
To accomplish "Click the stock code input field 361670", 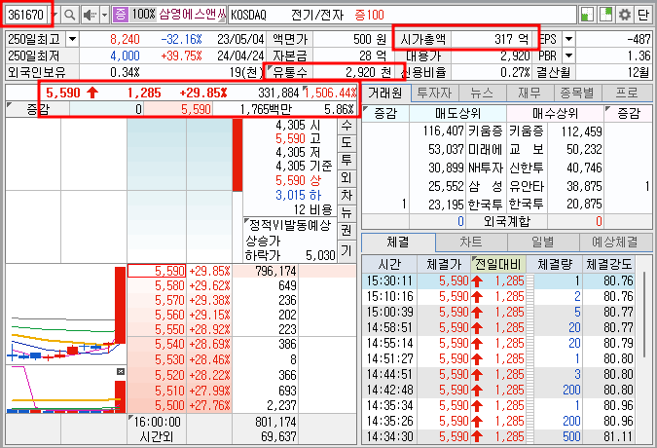I will pyautogui.click(x=27, y=15).
